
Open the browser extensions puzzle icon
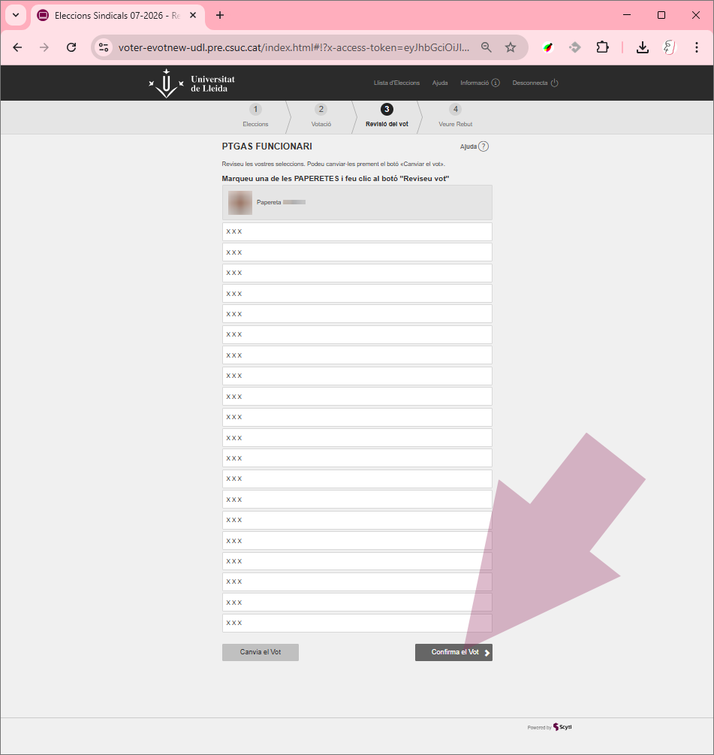point(602,47)
